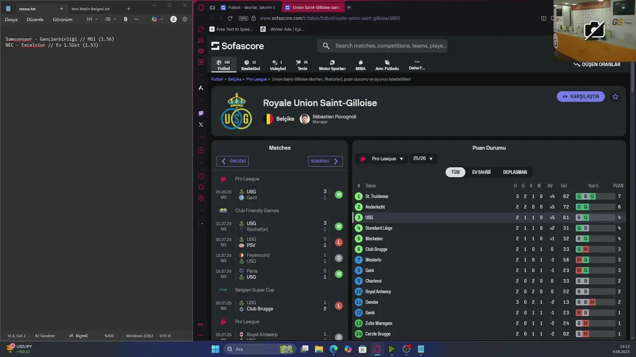This screenshot has height=357, width=636.
Task: Select the Basketbol sport tab
Action: [x=250, y=65]
